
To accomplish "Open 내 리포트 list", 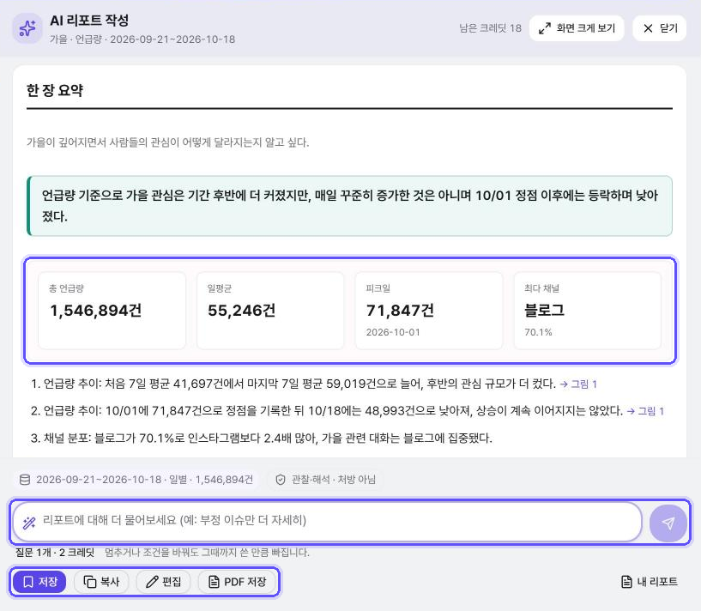I will pyautogui.click(x=650, y=582).
